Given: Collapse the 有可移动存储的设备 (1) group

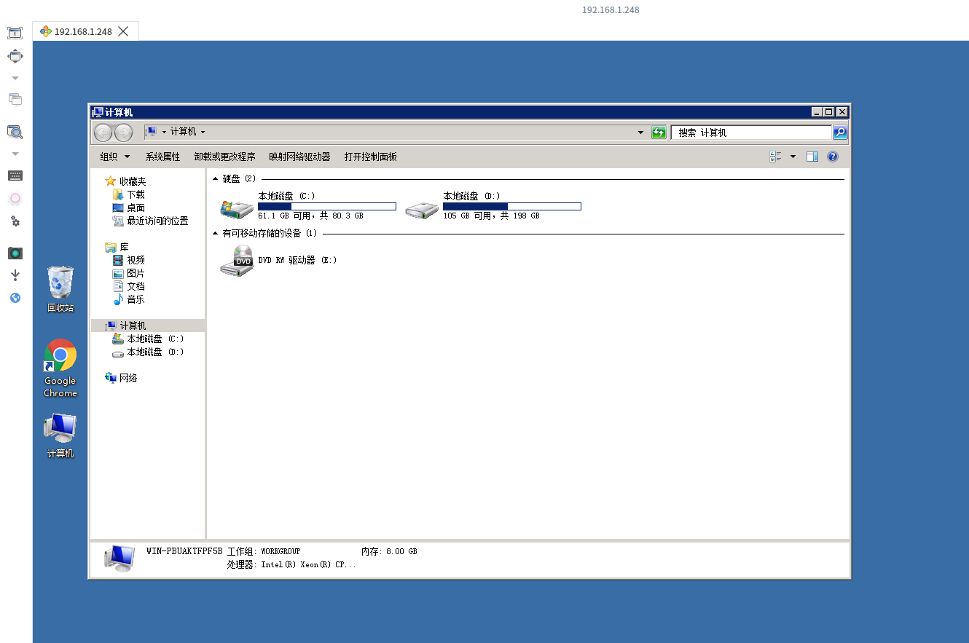Looking at the screenshot, I should (x=215, y=233).
